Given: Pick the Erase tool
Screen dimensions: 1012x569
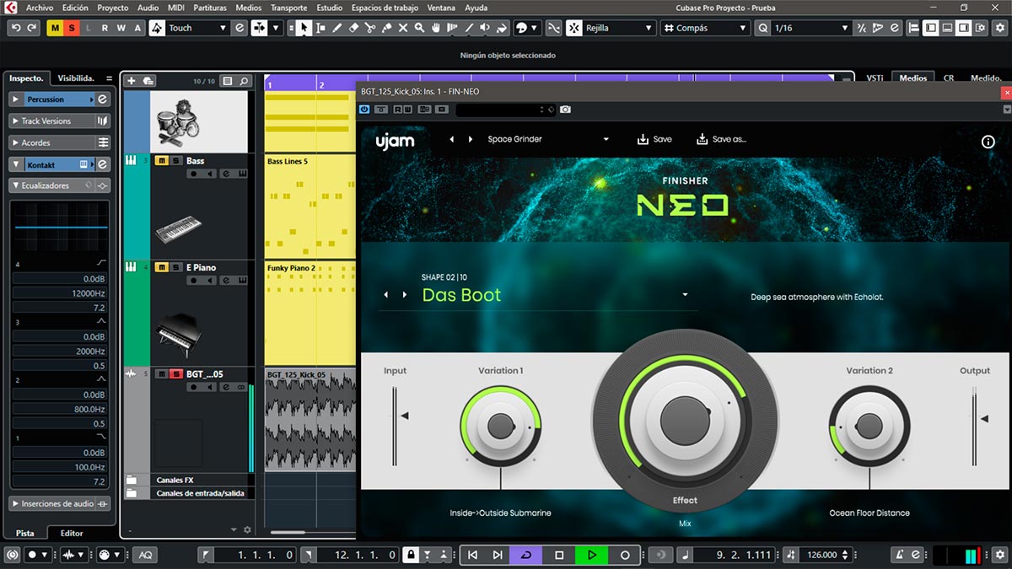Looking at the screenshot, I should click(x=354, y=28).
